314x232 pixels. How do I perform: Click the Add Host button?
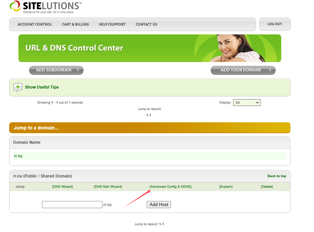point(159,204)
